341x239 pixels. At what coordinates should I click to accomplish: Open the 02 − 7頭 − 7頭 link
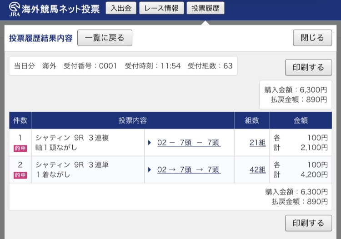click(189, 143)
